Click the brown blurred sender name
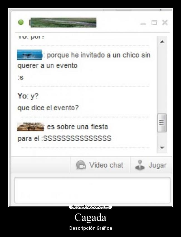The image size is (181, 237). coord(30,127)
